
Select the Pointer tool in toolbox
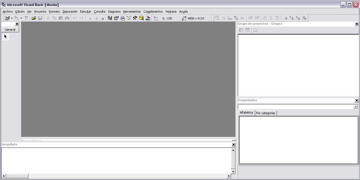5,36
